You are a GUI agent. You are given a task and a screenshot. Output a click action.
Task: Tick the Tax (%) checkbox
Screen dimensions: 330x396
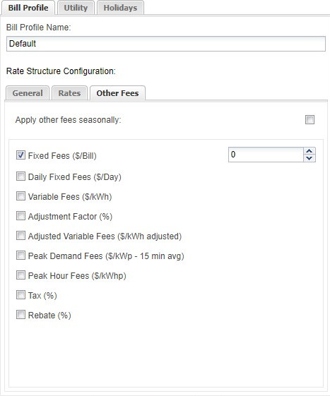(20, 295)
